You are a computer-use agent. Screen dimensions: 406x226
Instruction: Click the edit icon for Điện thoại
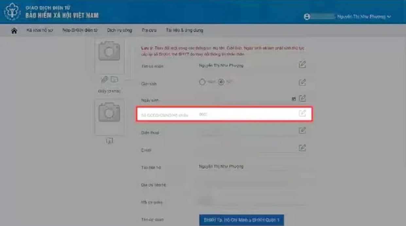tap(302, 131)
